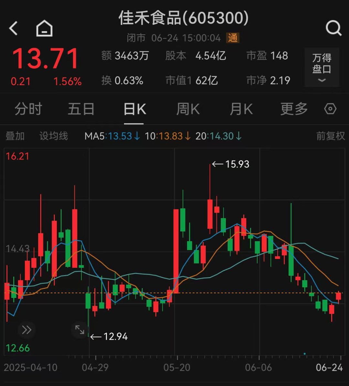Click the double-chevron expand button on chart
The image size is (349, 386).
point(26,330)
